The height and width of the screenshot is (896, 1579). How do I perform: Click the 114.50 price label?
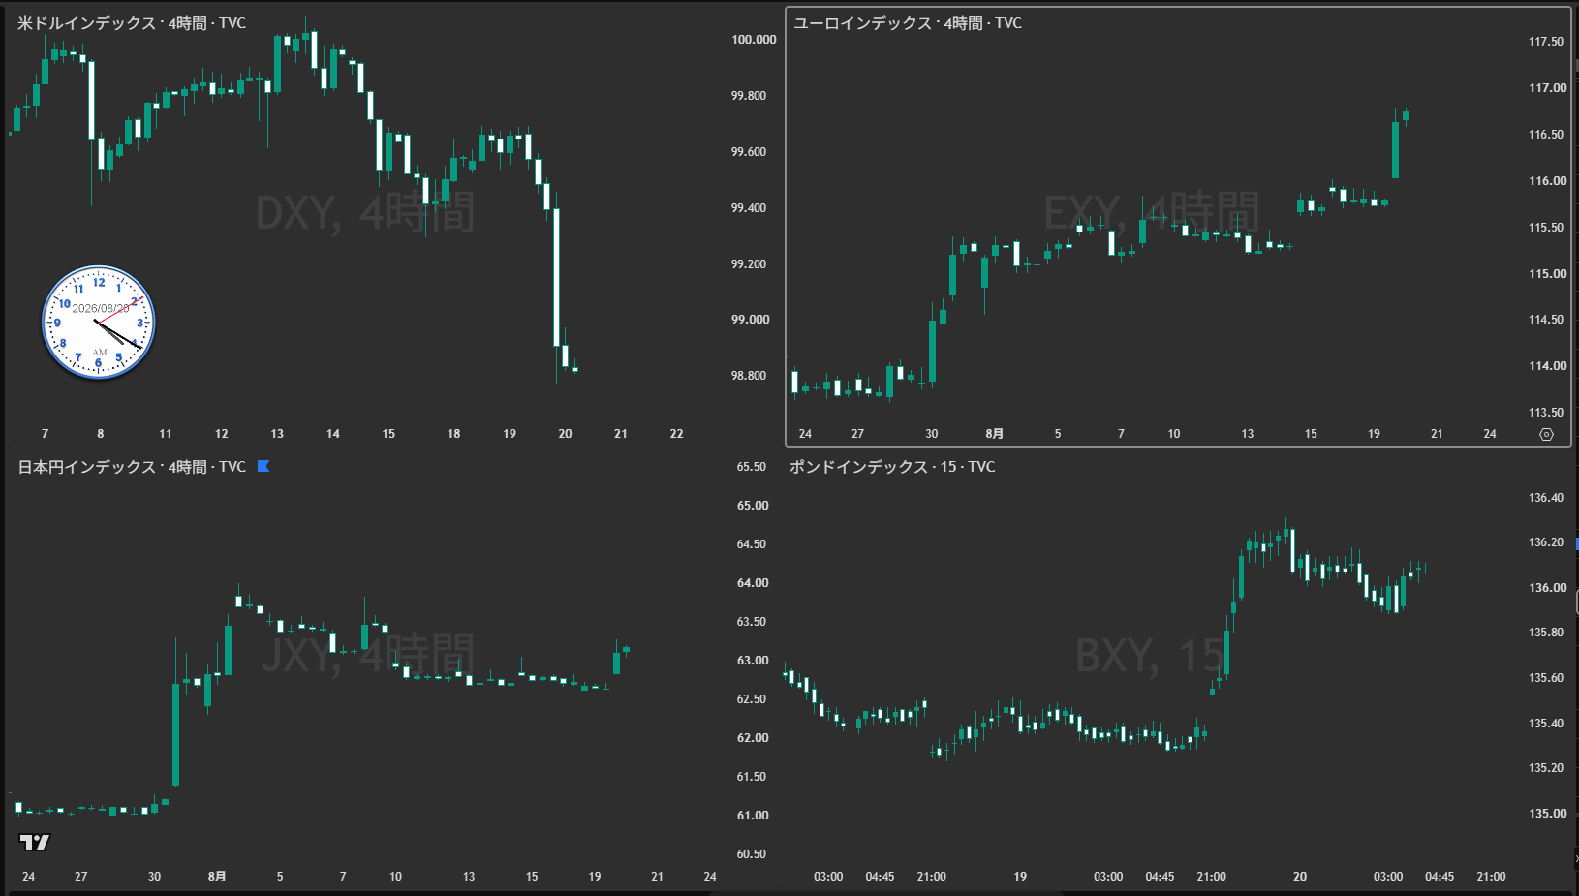tap(1546, 320)
